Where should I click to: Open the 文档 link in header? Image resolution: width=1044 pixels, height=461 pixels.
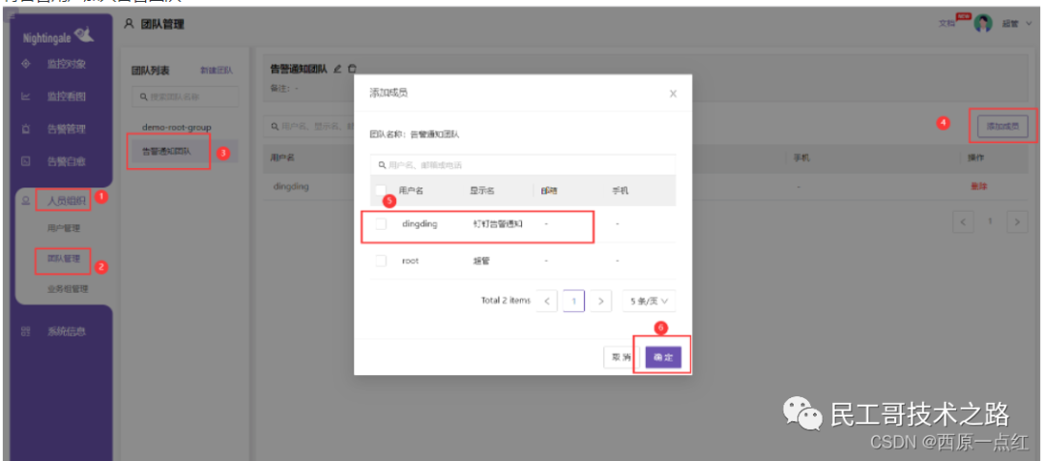pos(946,24)
